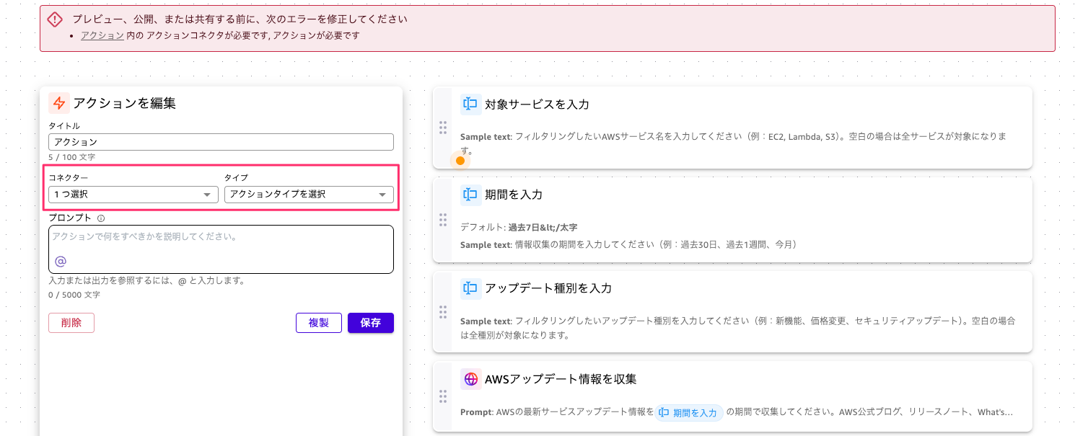Click the 対象サービスを入力 text input icon
1088x436 pixels.
(470, 104)
